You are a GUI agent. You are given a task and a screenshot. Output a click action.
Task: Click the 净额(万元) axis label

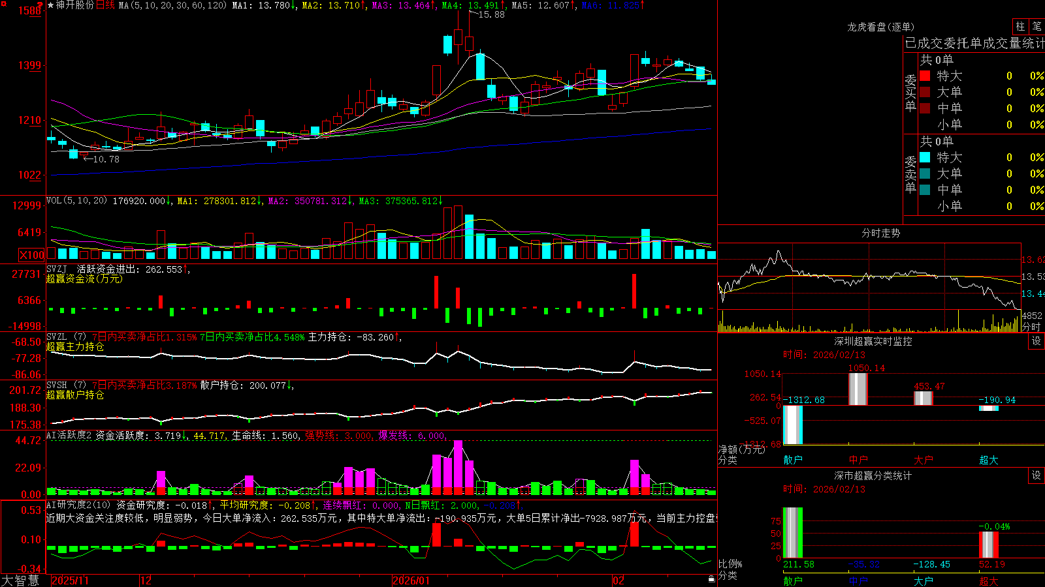741,449
